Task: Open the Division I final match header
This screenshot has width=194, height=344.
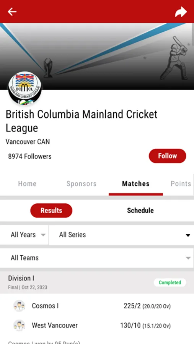Action: pyautogui.click(x=97, y=282)
